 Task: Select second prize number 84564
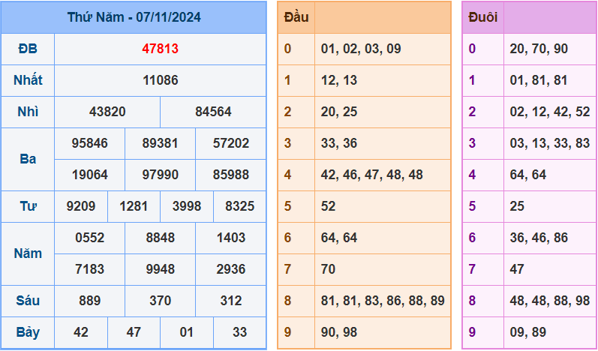tap(213, 112)
